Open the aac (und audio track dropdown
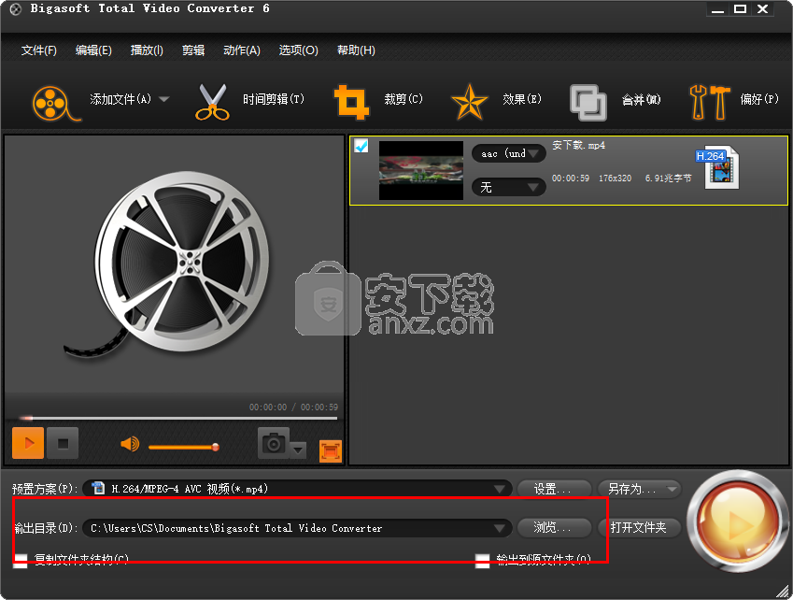 509,153
